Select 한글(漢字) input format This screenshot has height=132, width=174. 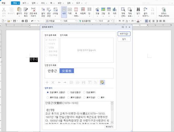(x=84, y=92)
